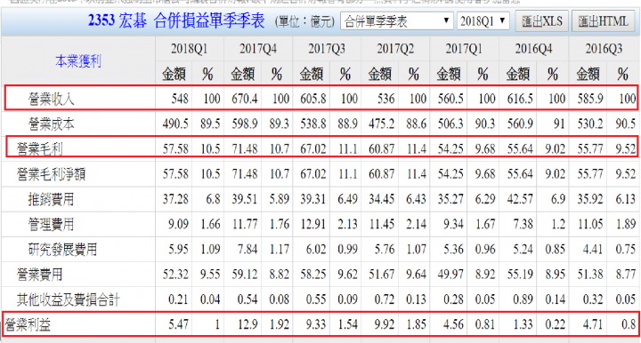Click the 2017Q4 column header

click(258, 49)
